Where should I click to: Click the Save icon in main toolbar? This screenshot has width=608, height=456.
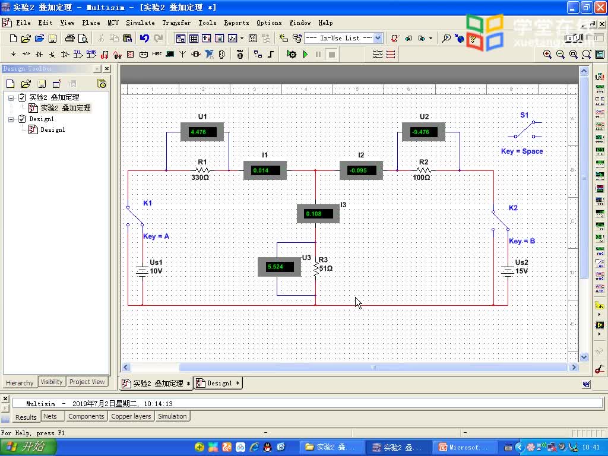pyautogui.click(x=52, y=38)
